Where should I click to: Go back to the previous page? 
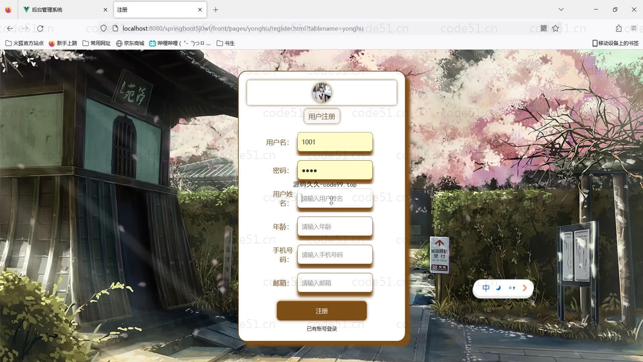point(10,28)
